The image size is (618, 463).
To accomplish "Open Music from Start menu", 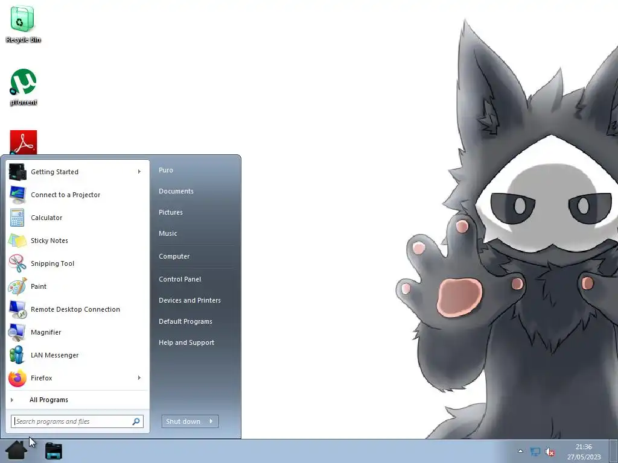I will click(168, 233).
